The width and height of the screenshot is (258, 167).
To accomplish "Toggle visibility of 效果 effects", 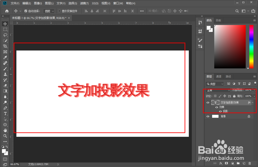I will (x=217, y=107).
